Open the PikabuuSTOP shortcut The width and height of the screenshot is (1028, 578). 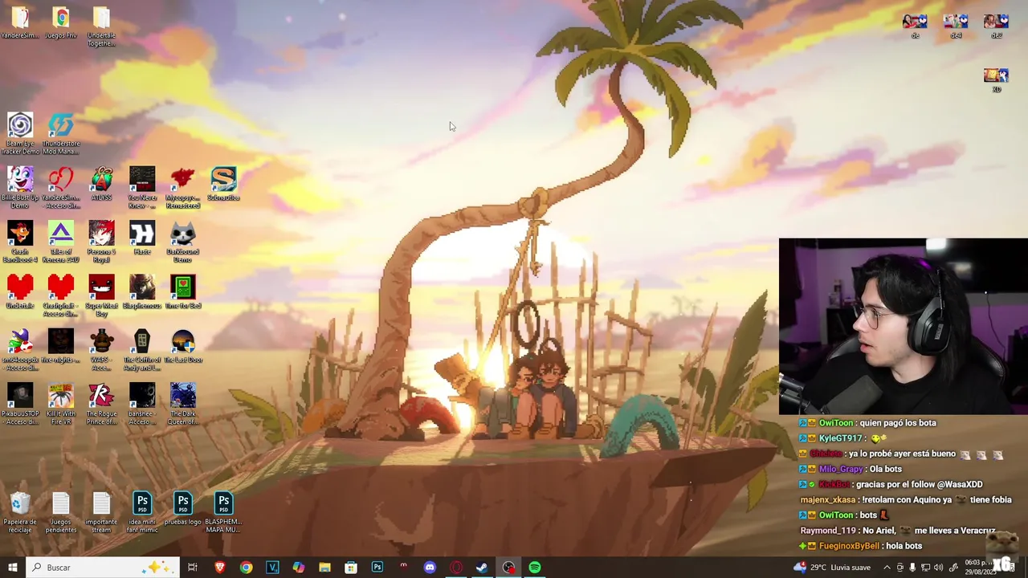(x=20, y=404)
